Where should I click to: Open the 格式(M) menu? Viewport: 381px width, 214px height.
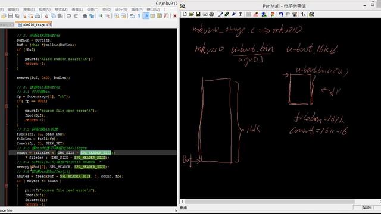click(61, 10)
